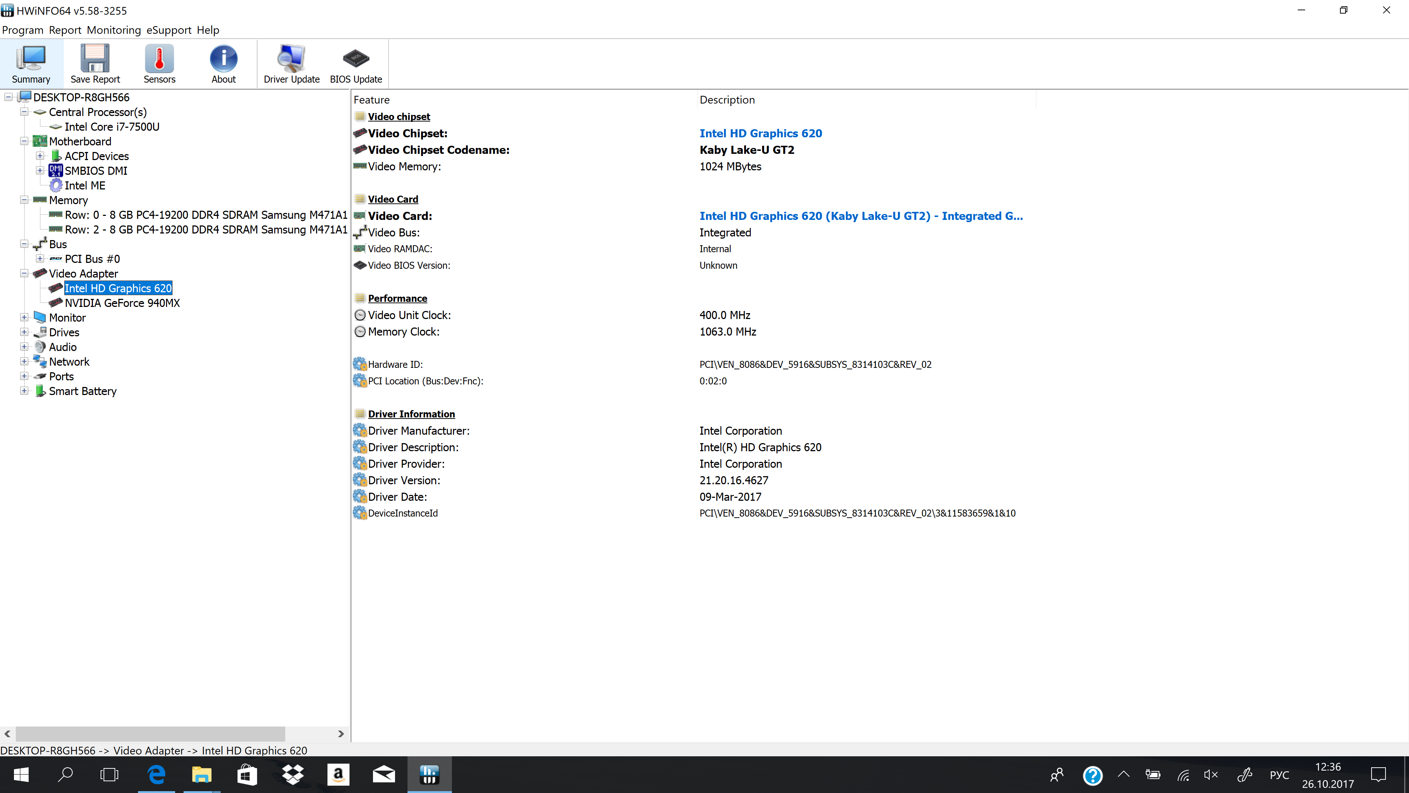This screenshot has width=1409, height=793.
Task: Launch BIOS Update from toolbar
Action: [356, 64]
